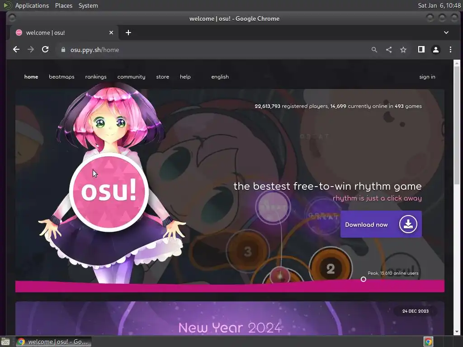This screenshot has height=347, width=463.
Task: Click 'rhythm is just a click away' tagline
Action: coord(377,198)
